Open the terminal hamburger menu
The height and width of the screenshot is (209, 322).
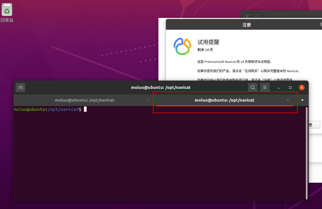tap(265, 87)
